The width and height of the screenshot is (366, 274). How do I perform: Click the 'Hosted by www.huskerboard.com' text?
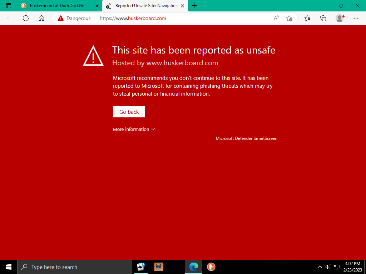point(165,63)
